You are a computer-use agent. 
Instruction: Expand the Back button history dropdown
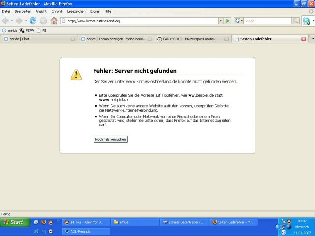(12, 21)
